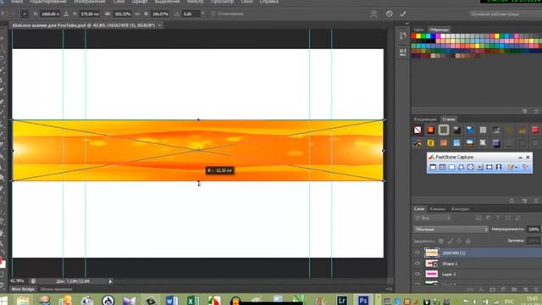Viewport: 542px width, 305px height.
Task: Click the link layers icon below layer list
Action: pos(470,290)
